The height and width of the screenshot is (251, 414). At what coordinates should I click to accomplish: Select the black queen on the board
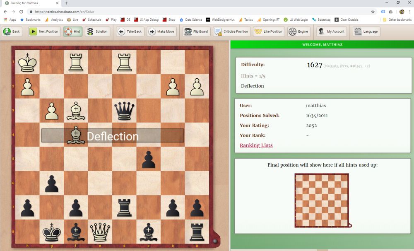coord(125,111)
